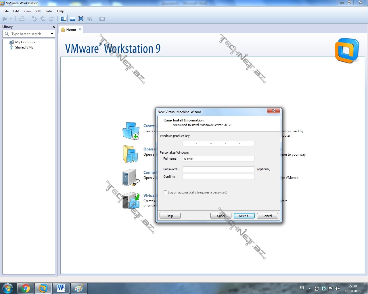Select the Home tab
Image resolution: width=368 pixels, height=294 pixels.
71,30
